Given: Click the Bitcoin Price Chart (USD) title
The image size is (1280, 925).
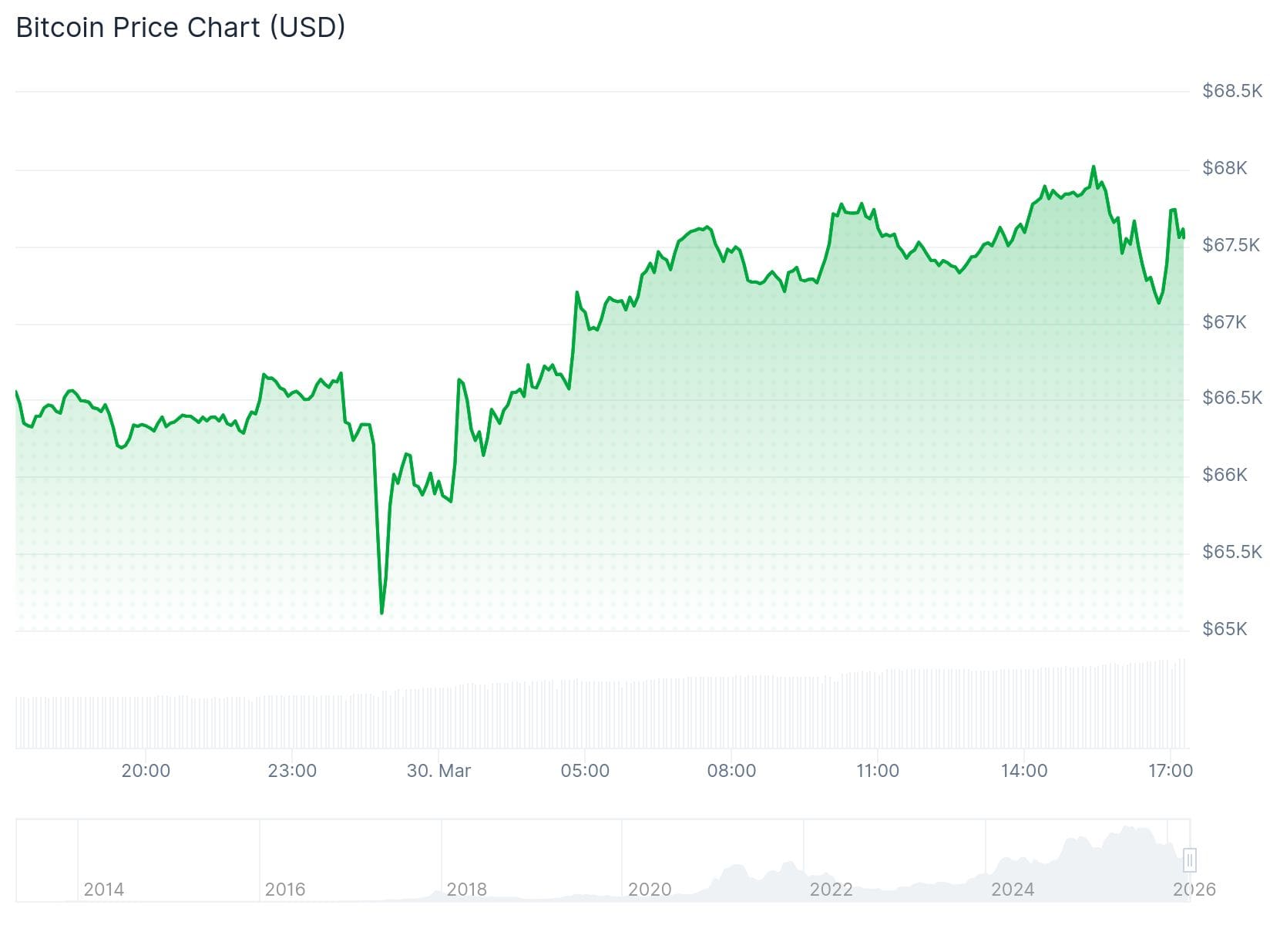Looking at the screenshot, I should click(x=180, y=28).
